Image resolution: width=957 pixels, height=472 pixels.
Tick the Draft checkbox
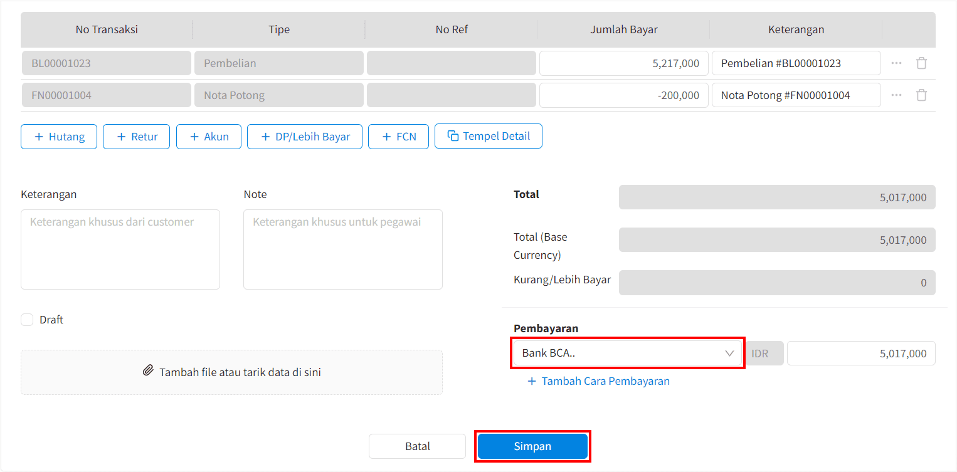(x=27, y=320)
